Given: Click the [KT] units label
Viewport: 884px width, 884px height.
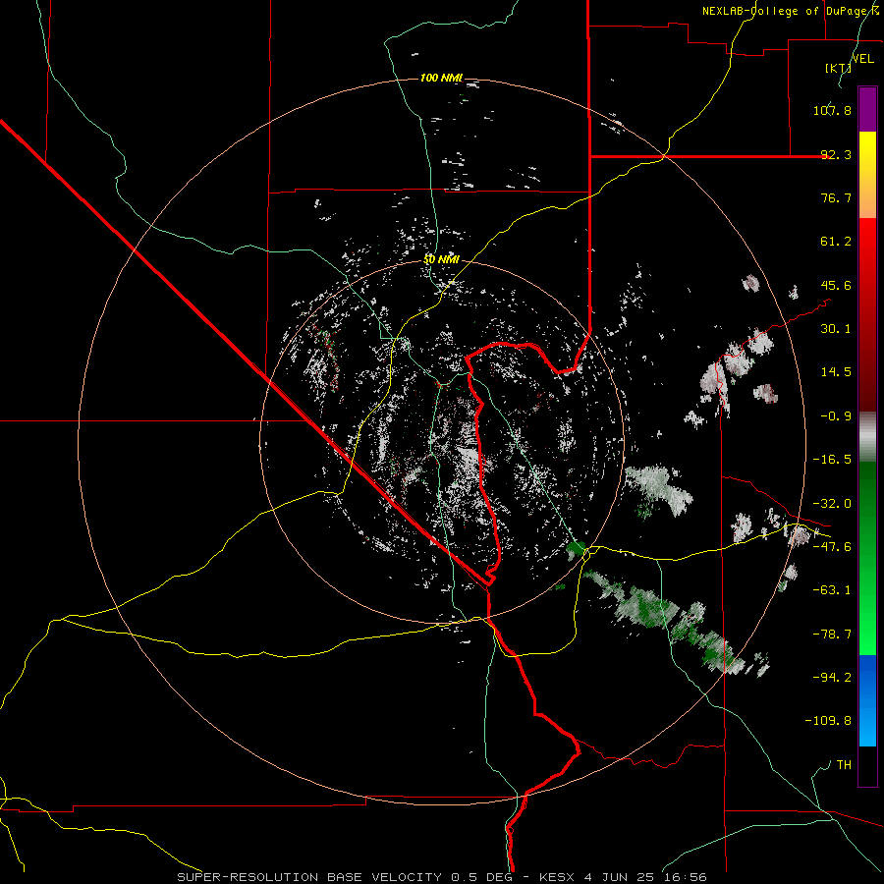Looking at the screenshot, I should click(x=838, y=68).
